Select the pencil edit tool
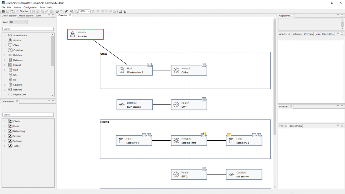Image resolution: width=345 pixels, height=194 pixels. click(66, 11)
